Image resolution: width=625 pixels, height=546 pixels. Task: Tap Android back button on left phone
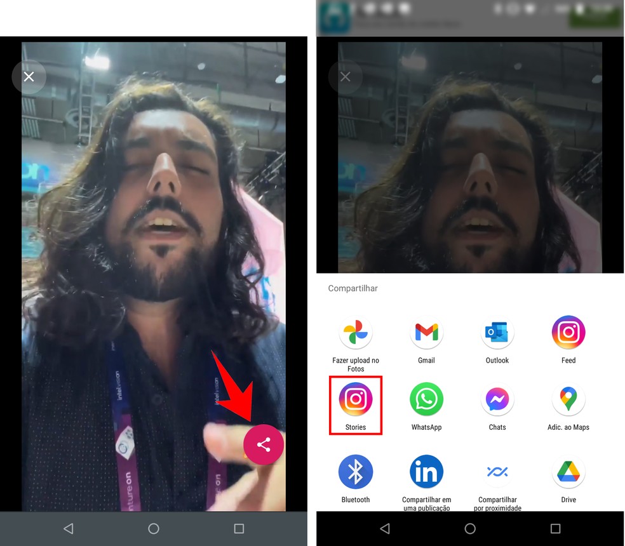pyautogui.click(x=69, y=528)
